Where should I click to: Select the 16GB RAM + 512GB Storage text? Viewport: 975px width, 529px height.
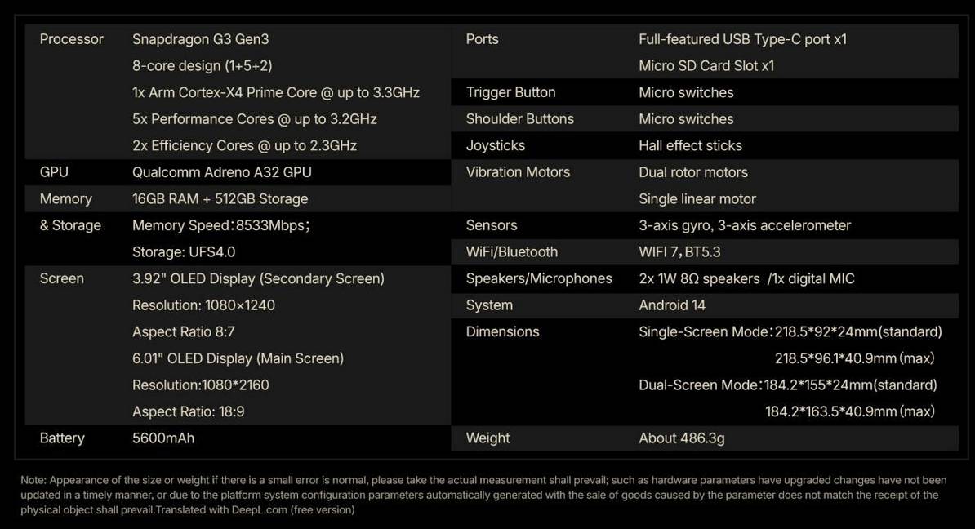point(220,198)
